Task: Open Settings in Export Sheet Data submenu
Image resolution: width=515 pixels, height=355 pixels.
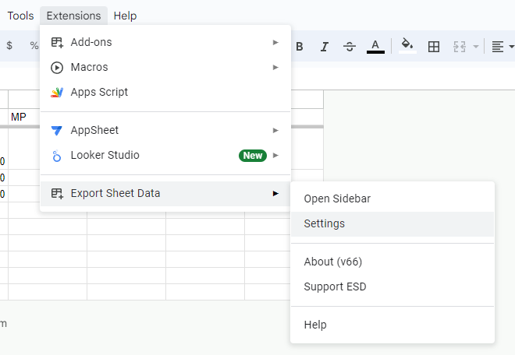Action: 392,223
